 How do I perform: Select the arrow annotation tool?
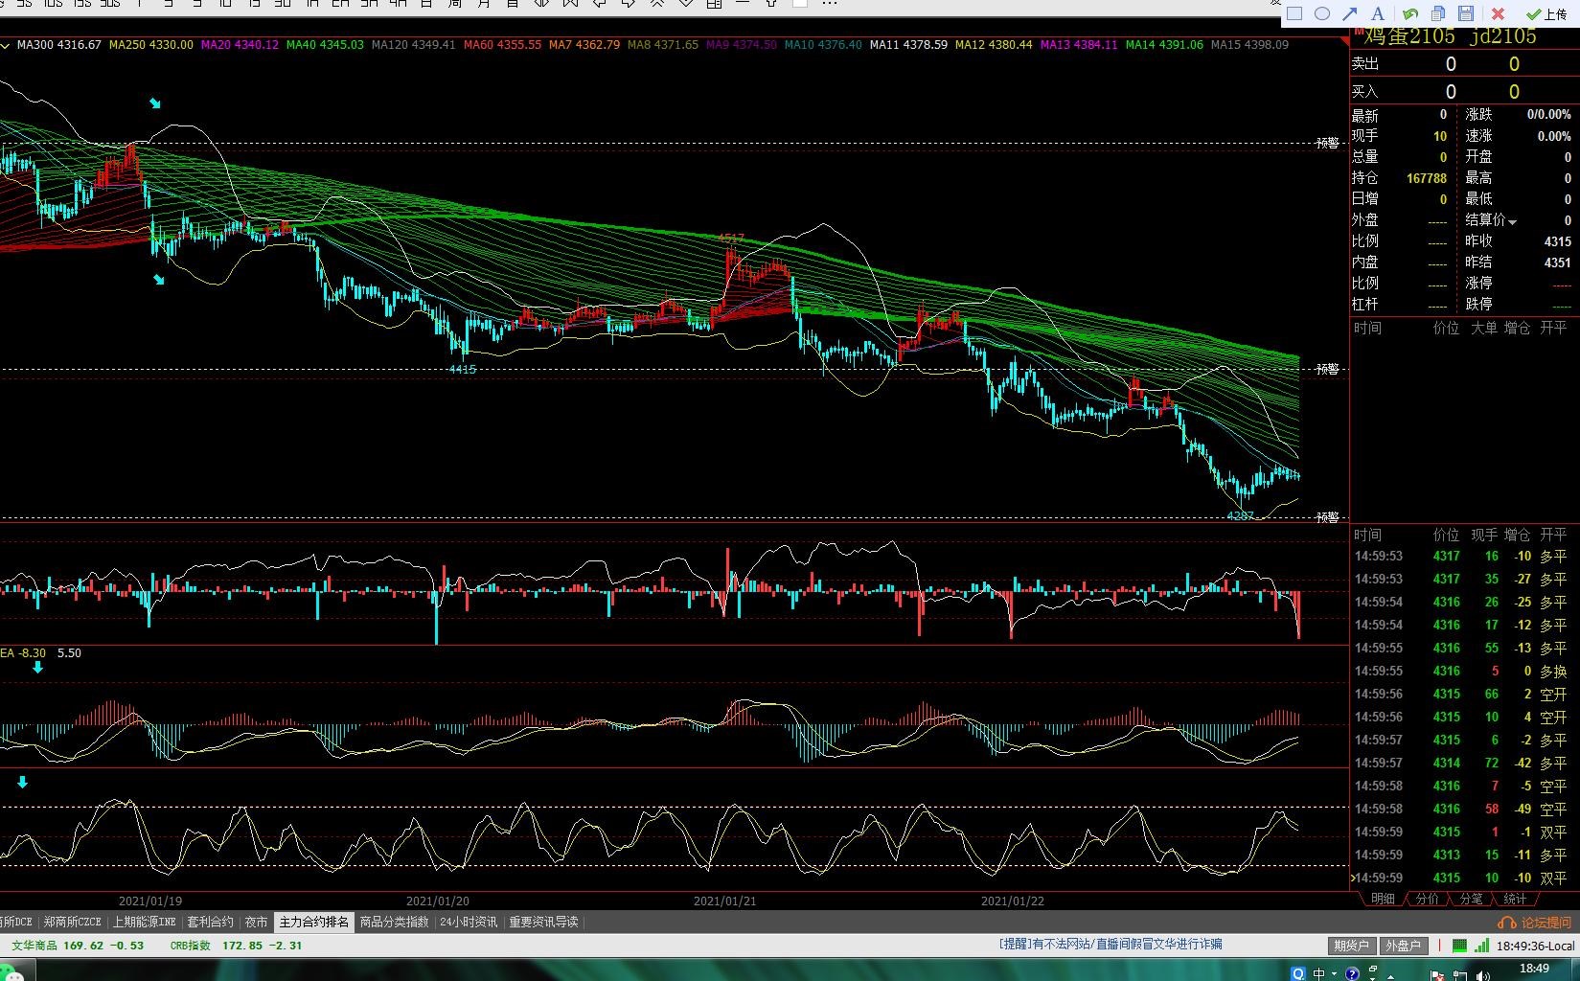pos(1350,13)
